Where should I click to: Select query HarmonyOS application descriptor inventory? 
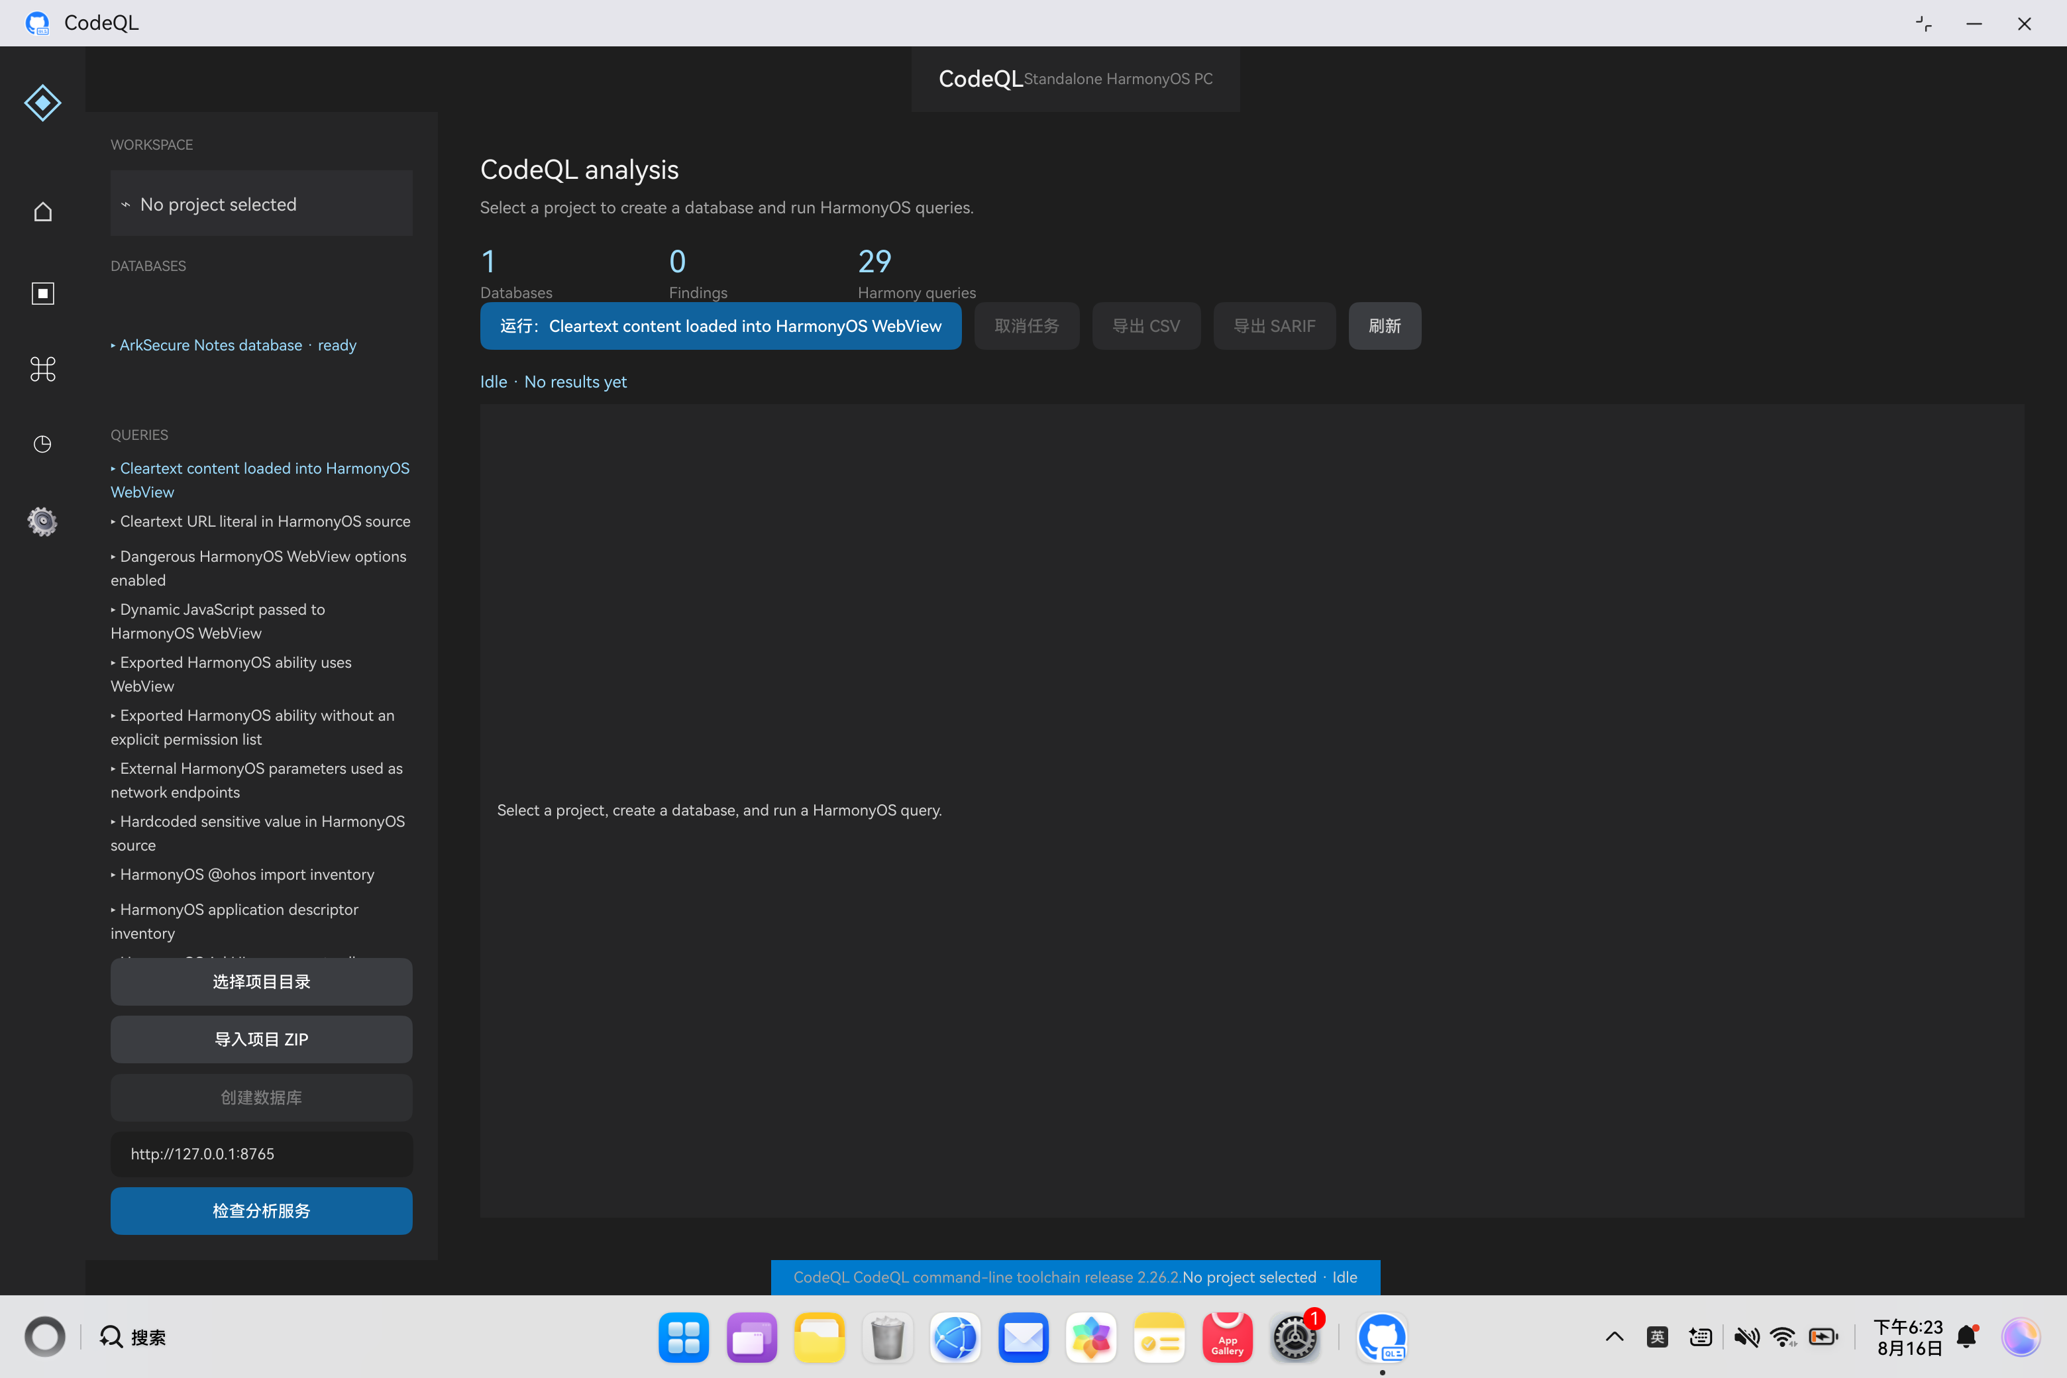(x=261, y=921)
